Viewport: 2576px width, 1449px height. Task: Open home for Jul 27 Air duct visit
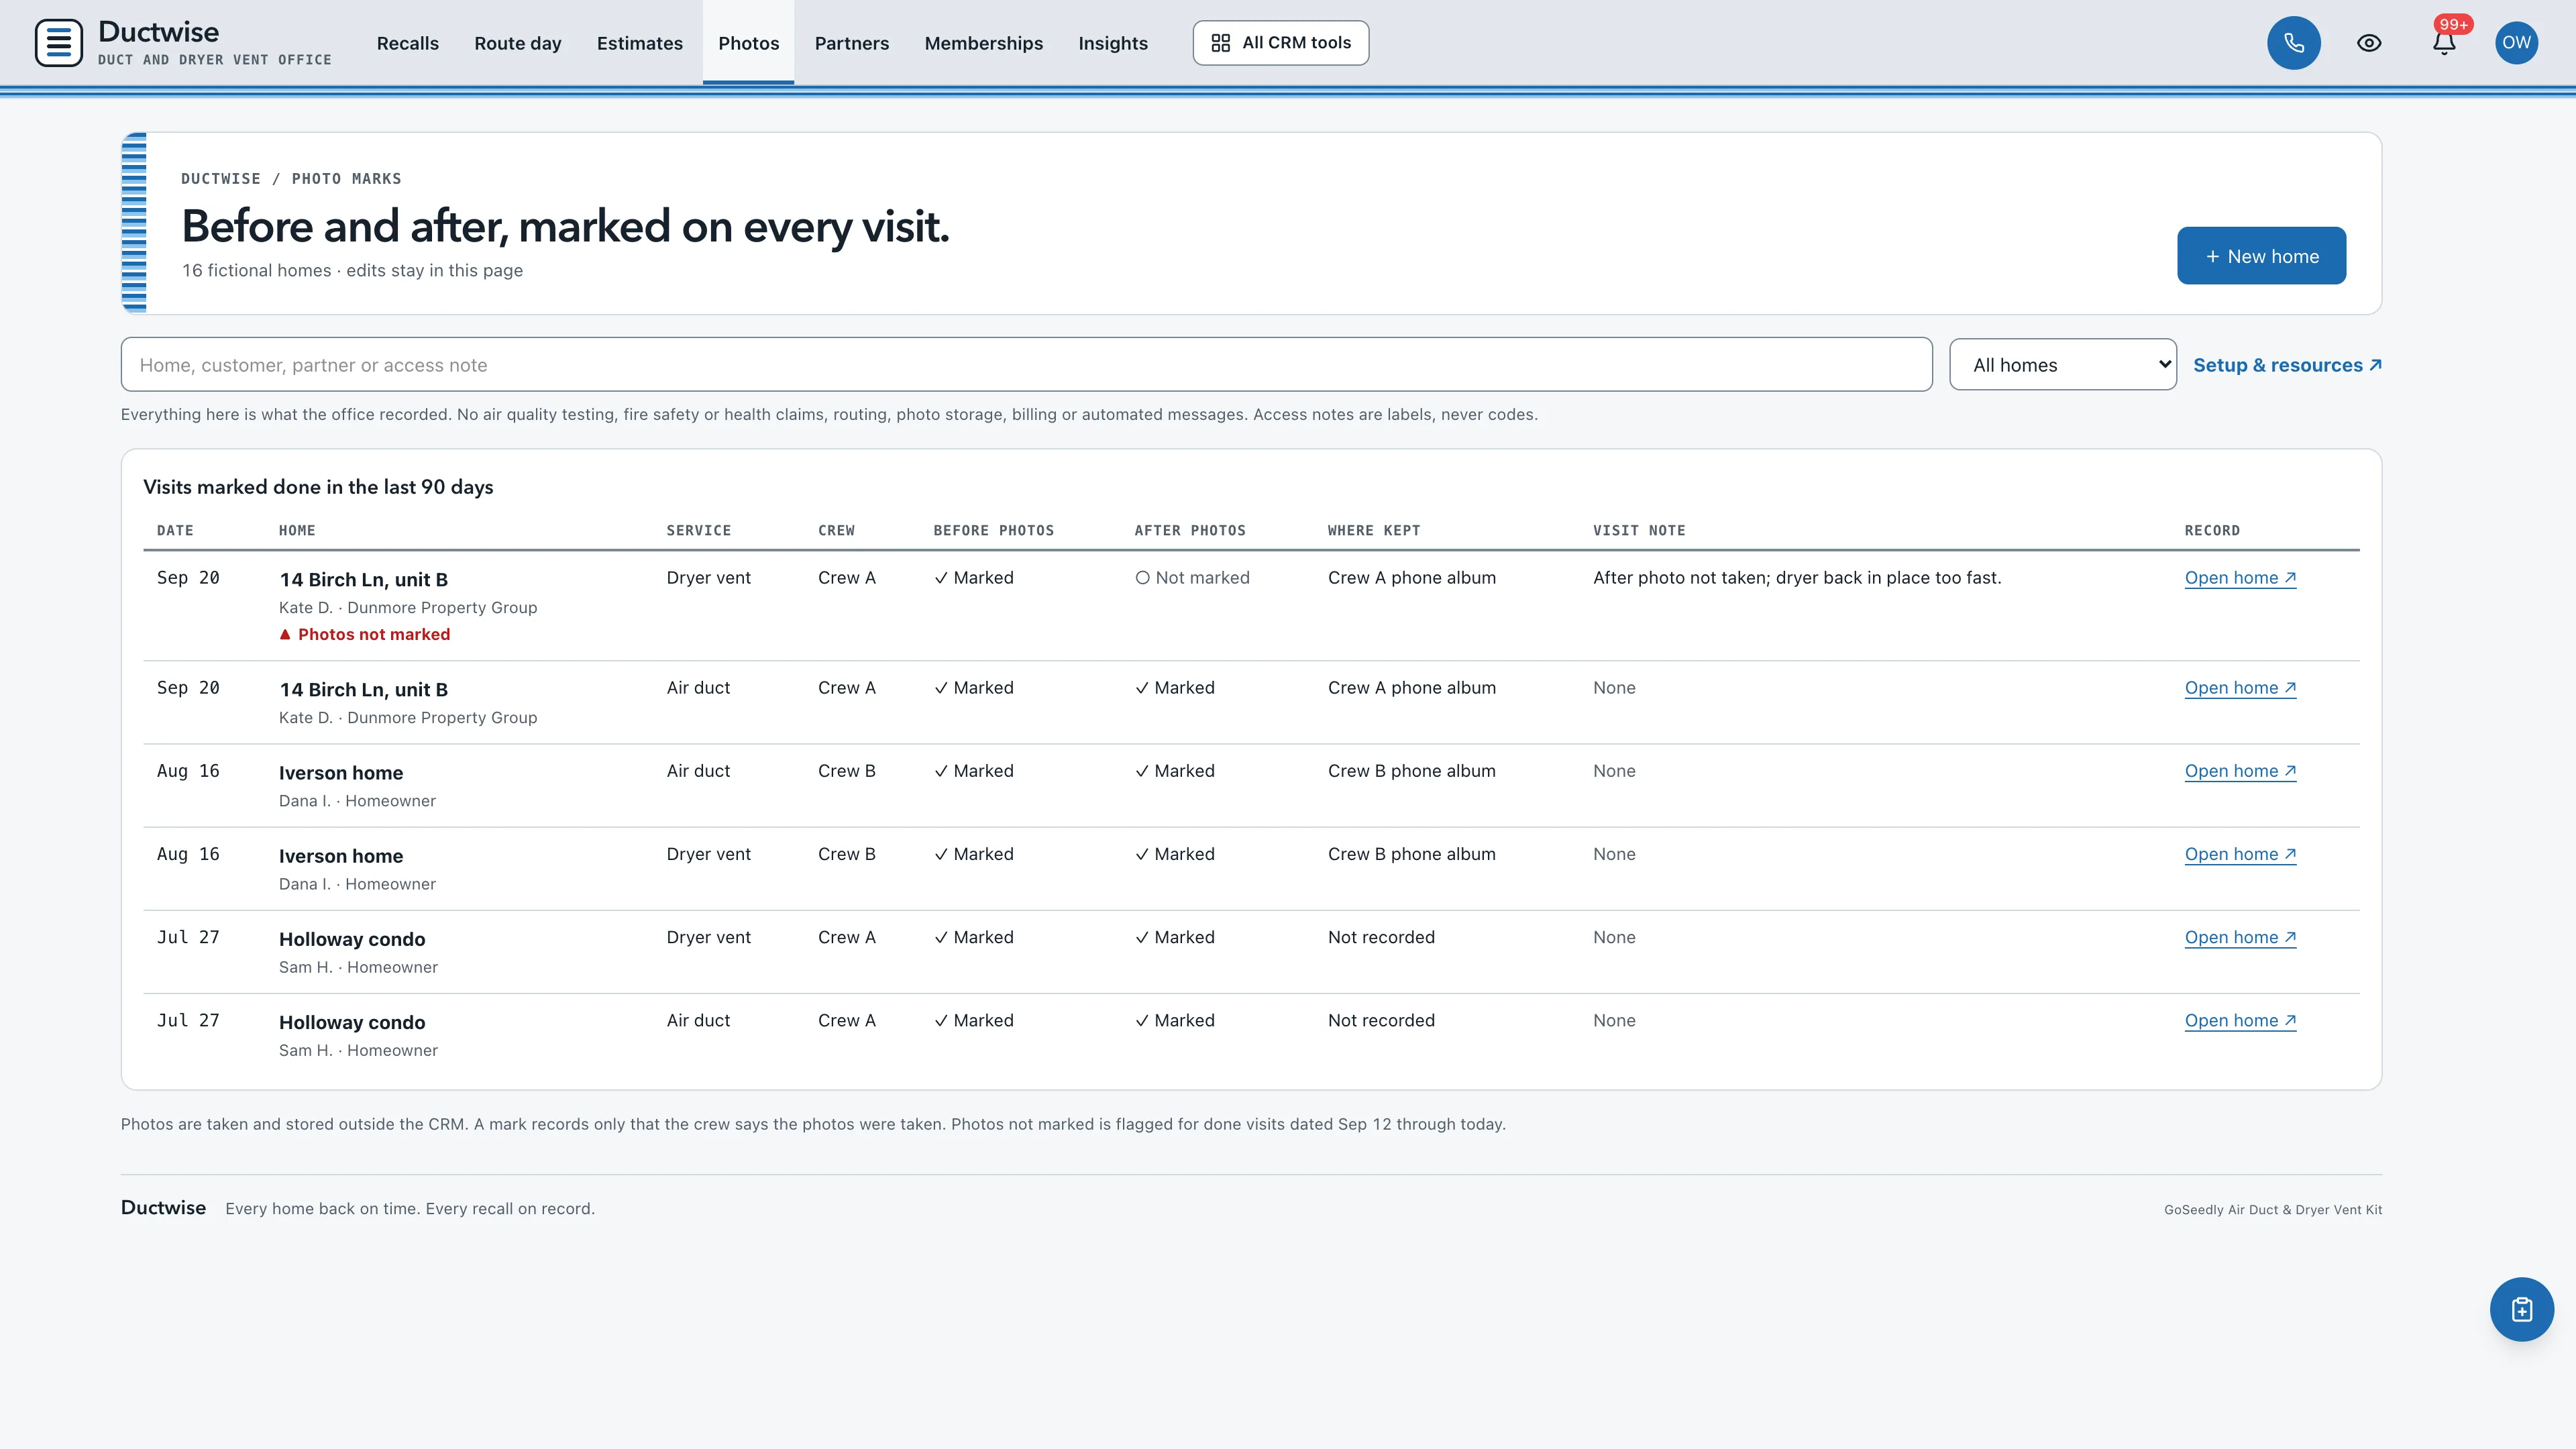[2240, 1020]
